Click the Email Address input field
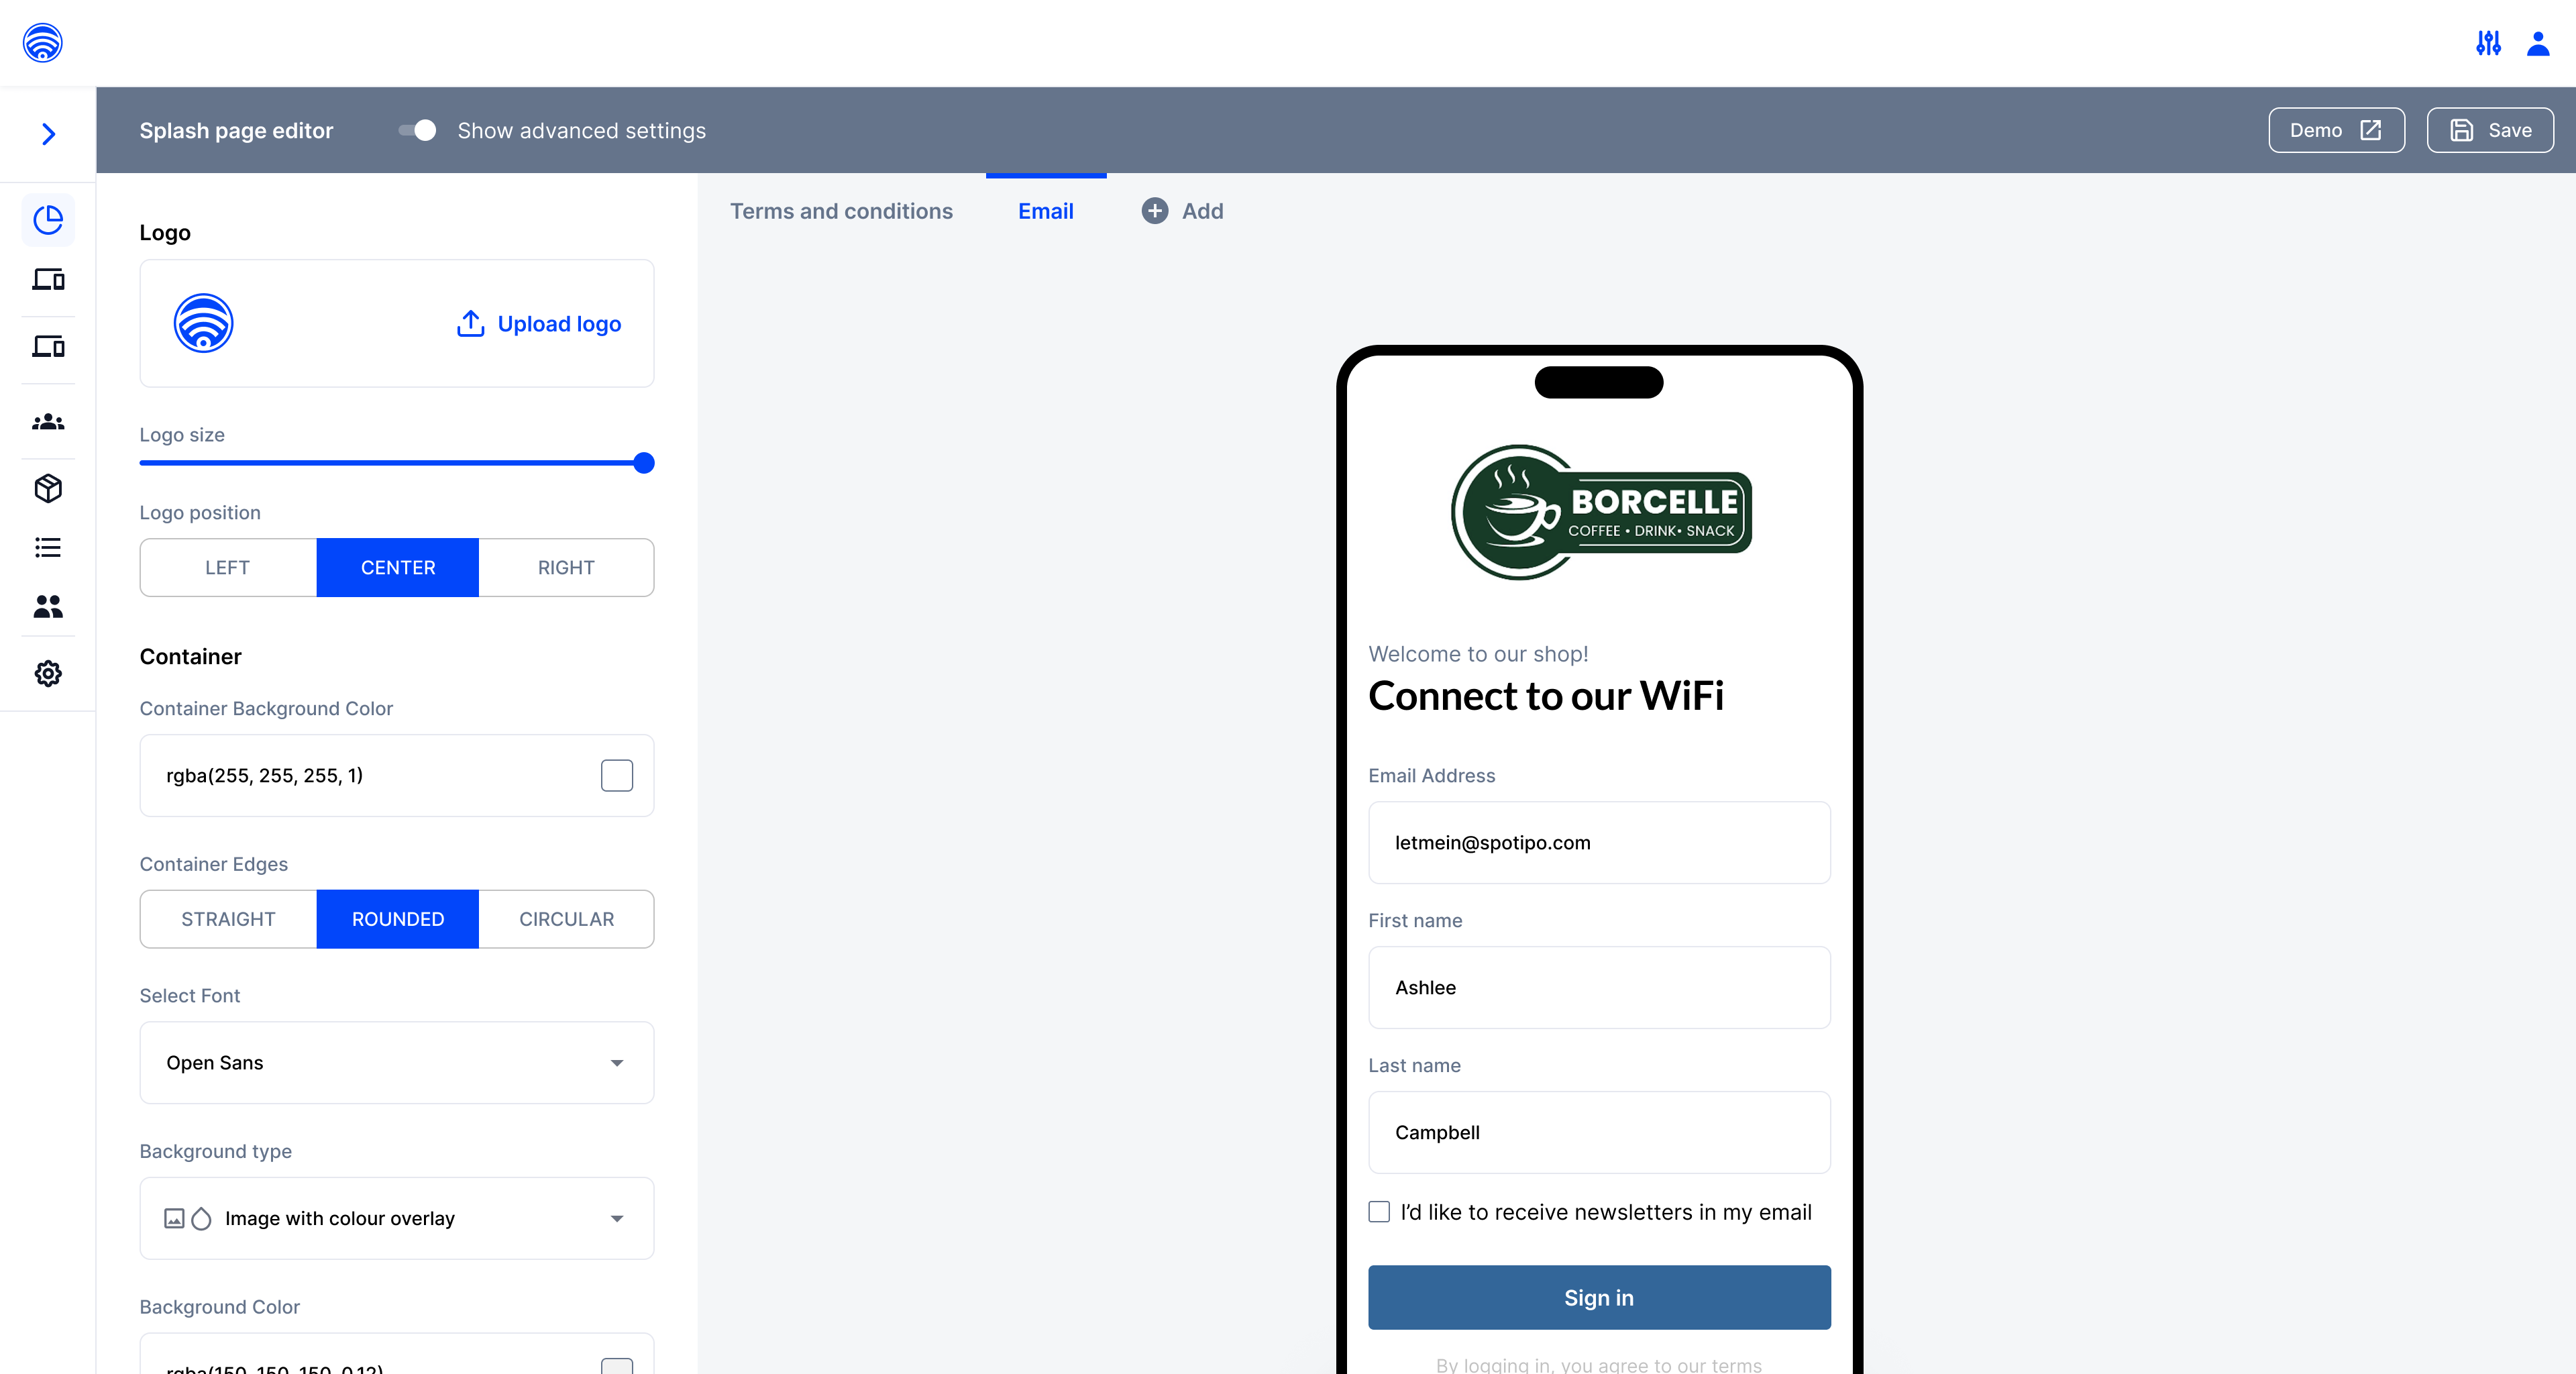 coord(1598,841)
